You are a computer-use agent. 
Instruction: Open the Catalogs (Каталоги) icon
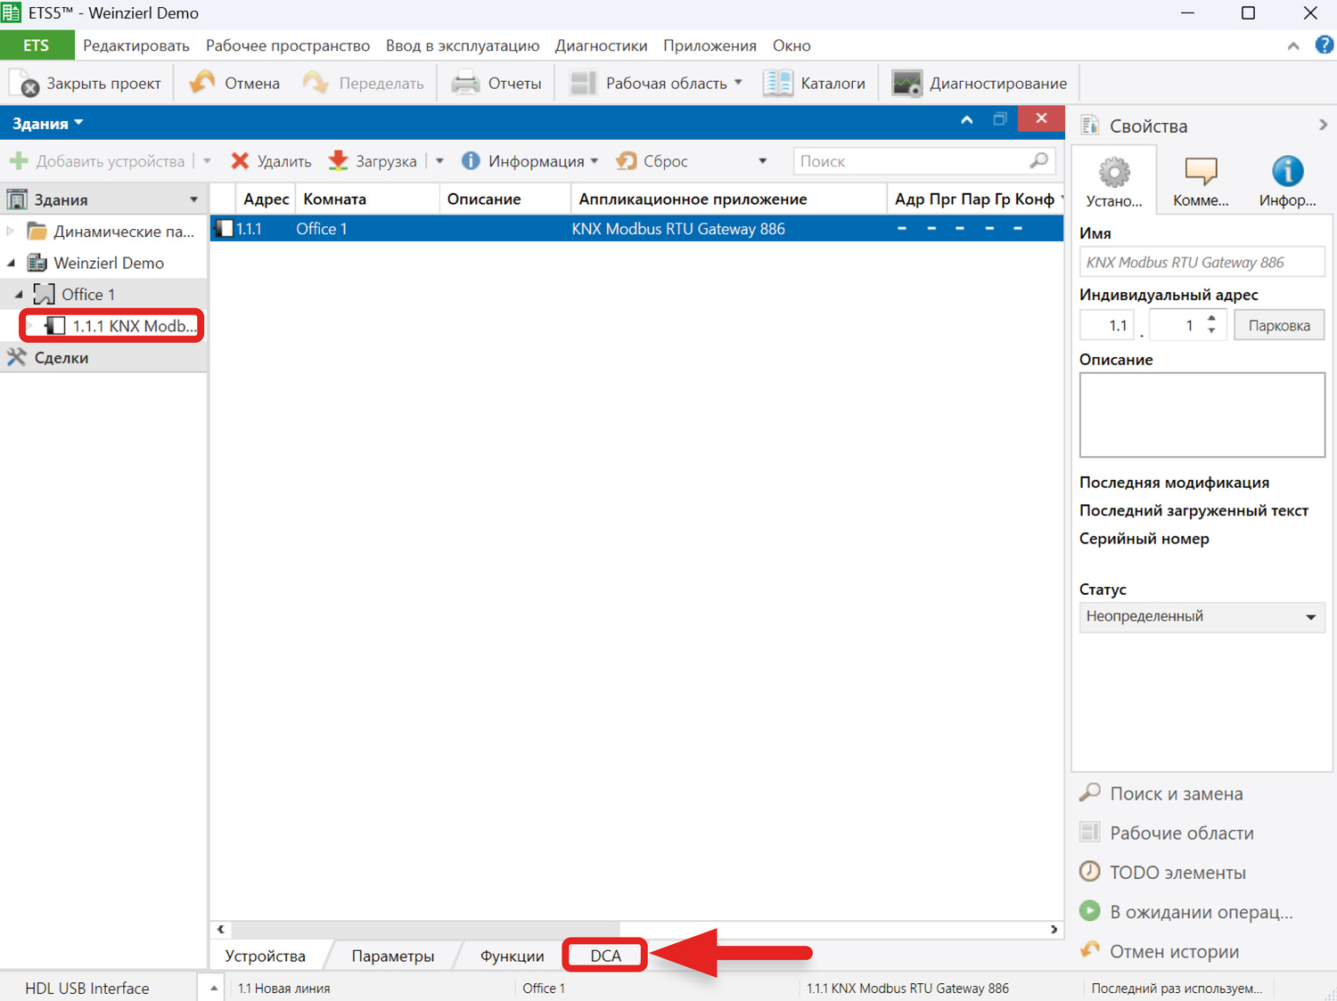[x=777, y=83]
